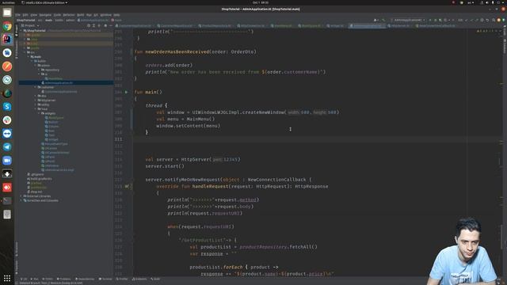The image size is (507, 285).
Task: Expand the repository package in the tree
Action: tap(39, 70)
